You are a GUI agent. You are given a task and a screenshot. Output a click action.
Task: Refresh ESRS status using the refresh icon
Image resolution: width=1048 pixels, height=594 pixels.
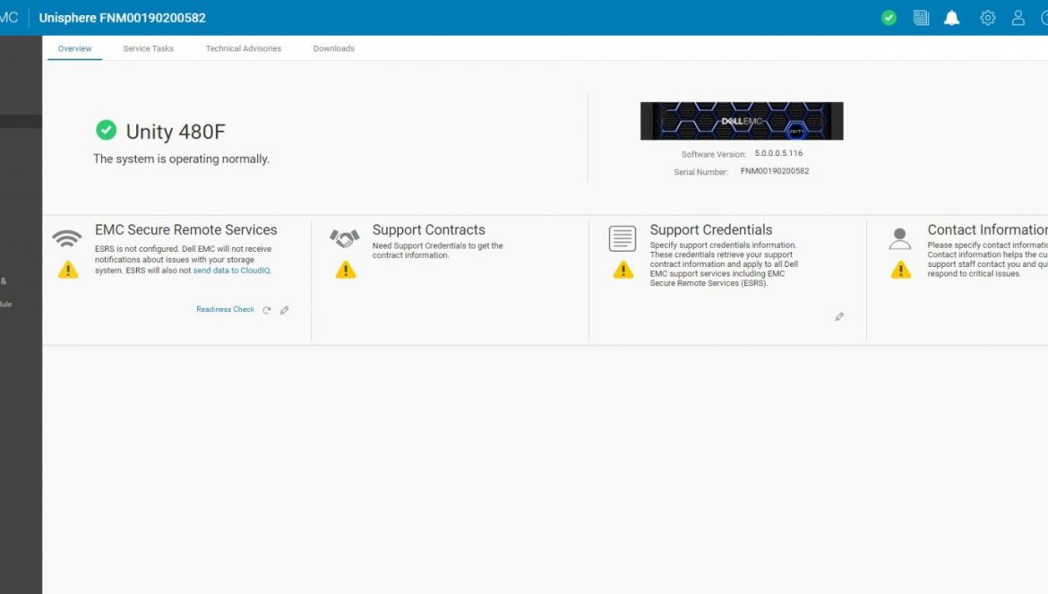pyautogui.click(x=267, y=310)
